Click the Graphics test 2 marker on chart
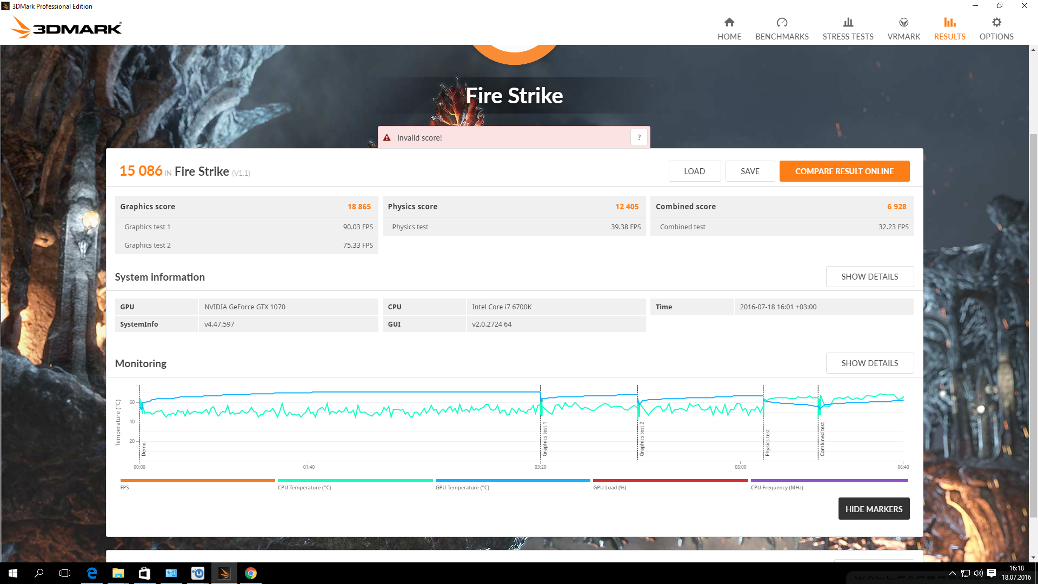 pyautogui.click(x=642, y=439)
